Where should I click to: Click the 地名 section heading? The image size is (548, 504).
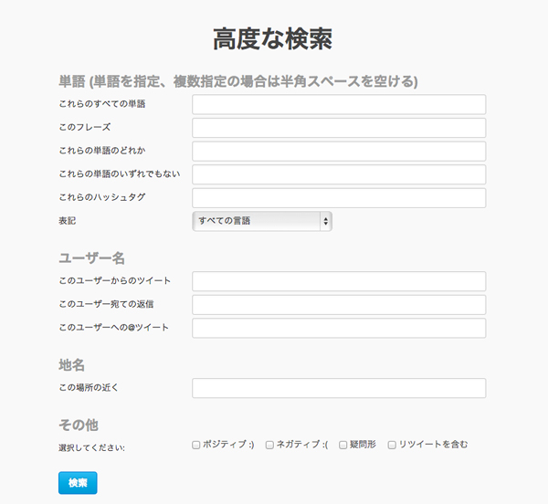pos(71,365)
